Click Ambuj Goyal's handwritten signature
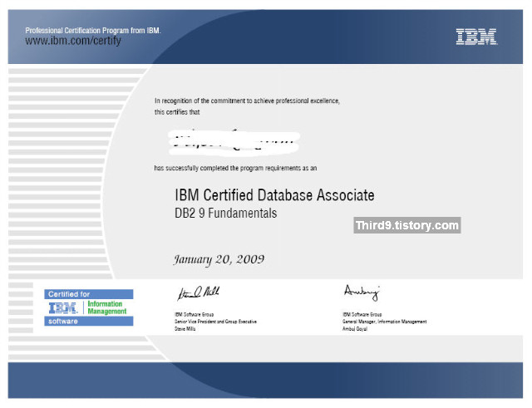This screenshot has width=532, height=408. [x=362, y=293]
